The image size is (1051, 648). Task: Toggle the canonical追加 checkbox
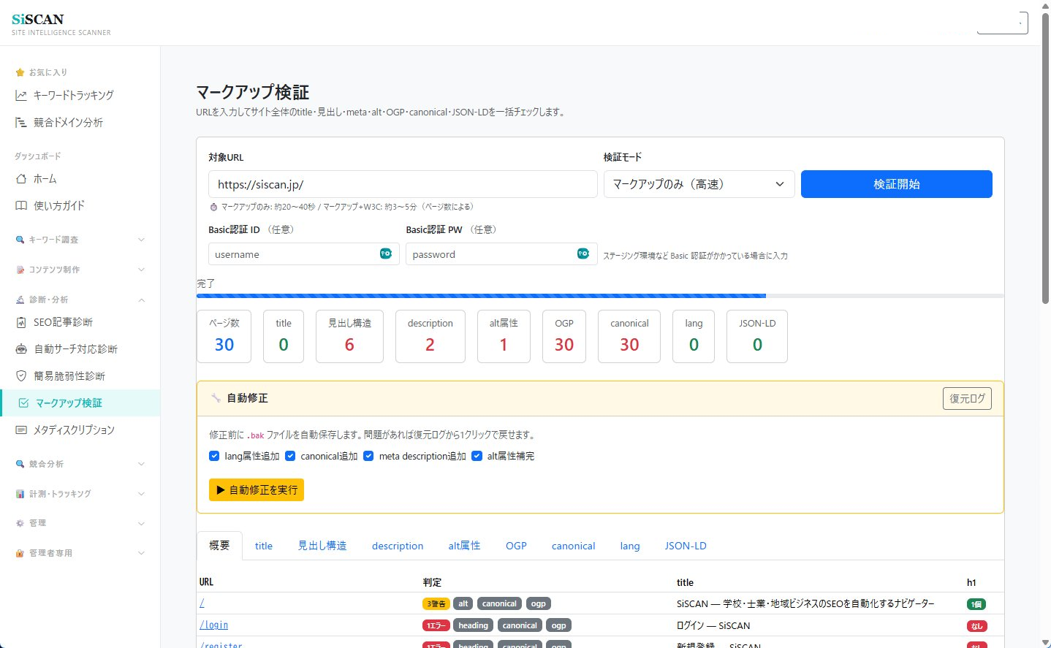290,456
